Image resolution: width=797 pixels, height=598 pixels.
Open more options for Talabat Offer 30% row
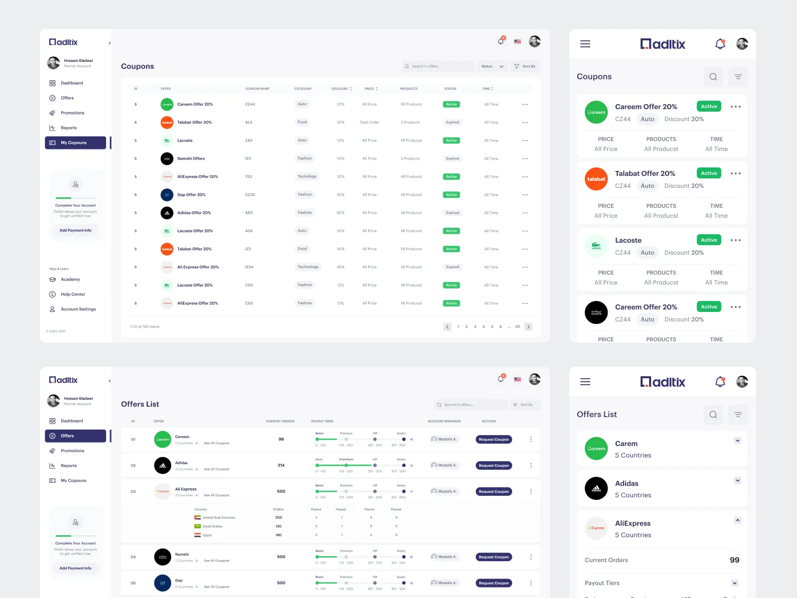[525, 123]
